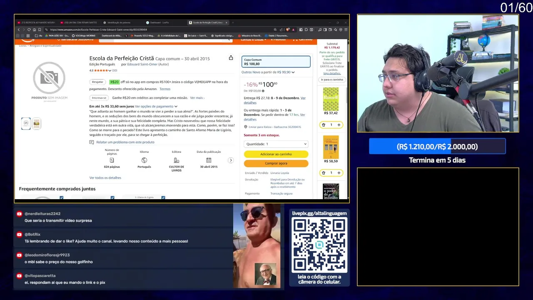Expand Ver mais for credit mission
Screen dimensions: 533x300
pyautogui.click(x=197, y=98)
